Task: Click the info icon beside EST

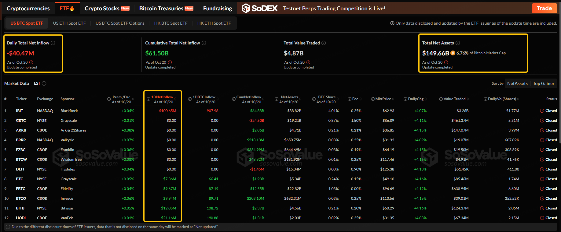Action: (x=44, y=83)
